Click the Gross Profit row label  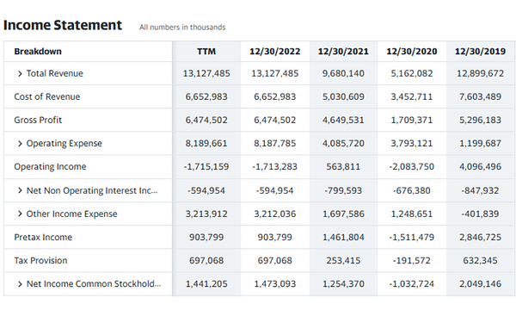[x=38, y=120]
